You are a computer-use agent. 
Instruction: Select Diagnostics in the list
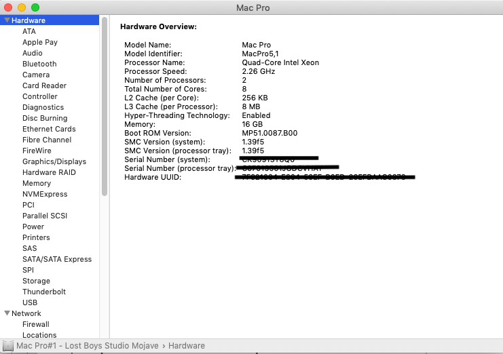point(43,107)
